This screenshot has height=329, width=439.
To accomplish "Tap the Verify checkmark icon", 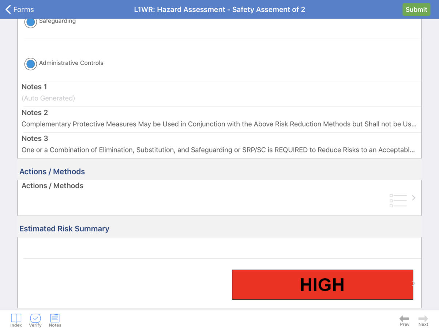I will click(x=35, y=320).
